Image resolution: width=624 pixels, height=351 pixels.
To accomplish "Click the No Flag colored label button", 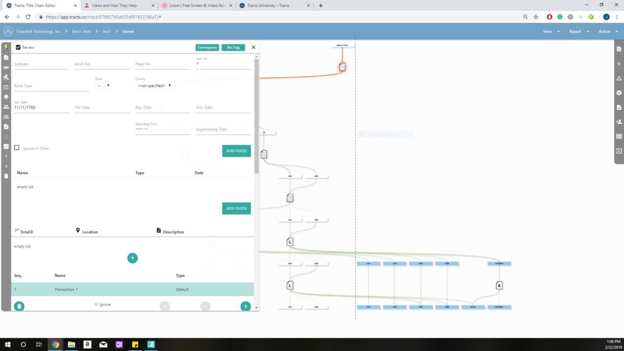I will tap(233, 47).
